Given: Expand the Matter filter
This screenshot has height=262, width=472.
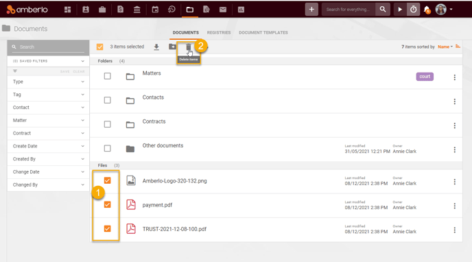Looking at the screenshot, I should click(x=48, y=120).
